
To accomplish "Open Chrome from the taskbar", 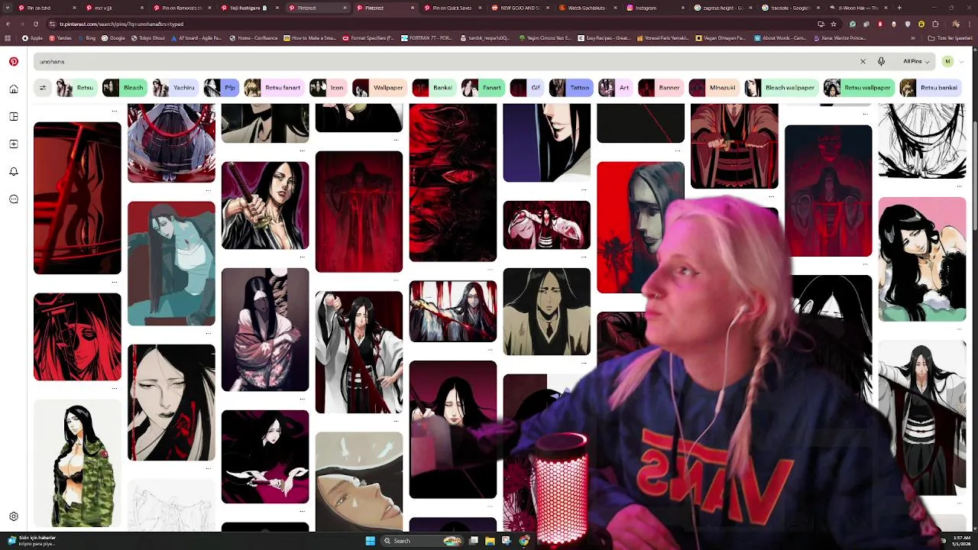I will point(523,541).
